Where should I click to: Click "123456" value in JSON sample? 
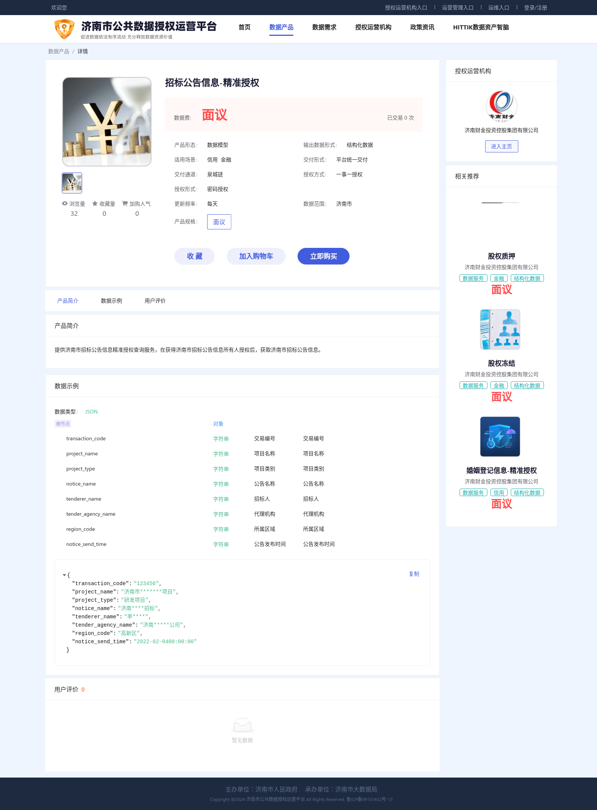pos(146,583)
